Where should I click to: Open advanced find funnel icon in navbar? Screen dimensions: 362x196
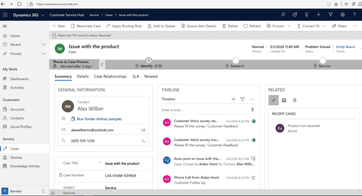coord(331,15)
